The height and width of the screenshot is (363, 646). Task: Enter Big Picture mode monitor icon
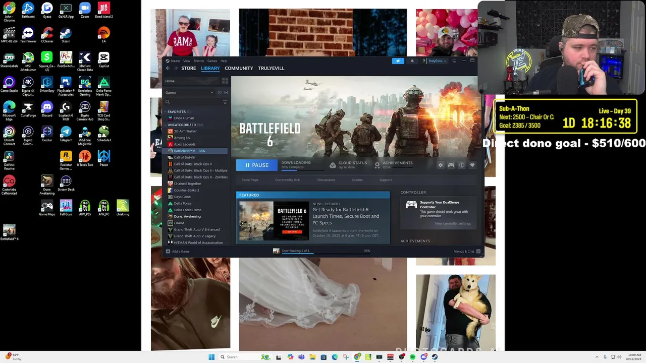[x=454, y=61]
